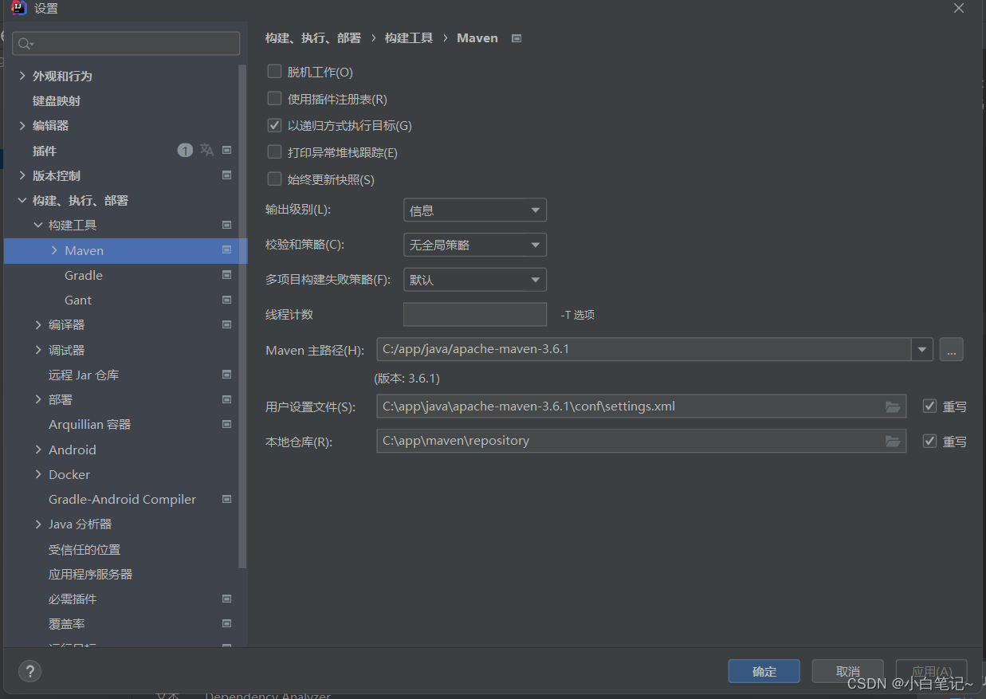Image resolution: width=986 pixels, height=699 pixels.
Task: Click the 用户设置文件 path field
Action: 642,406
